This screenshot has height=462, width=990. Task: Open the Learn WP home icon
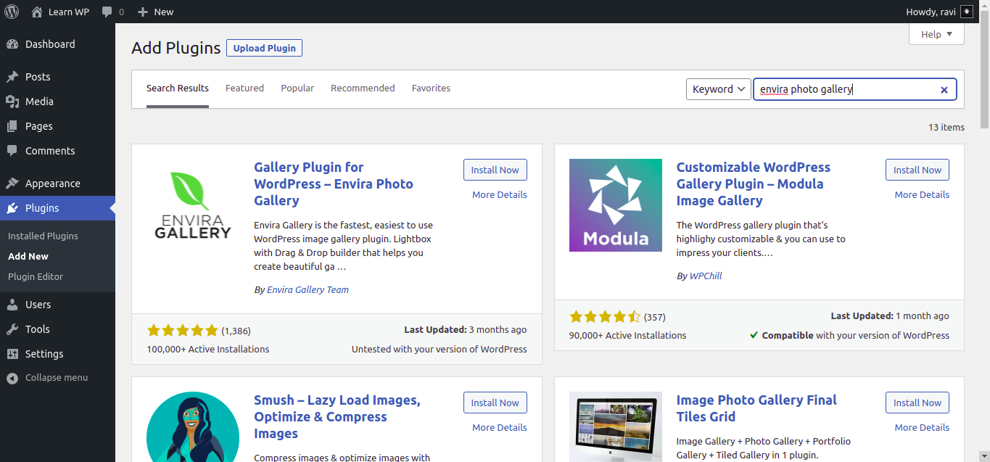click(x=37, y=12)
